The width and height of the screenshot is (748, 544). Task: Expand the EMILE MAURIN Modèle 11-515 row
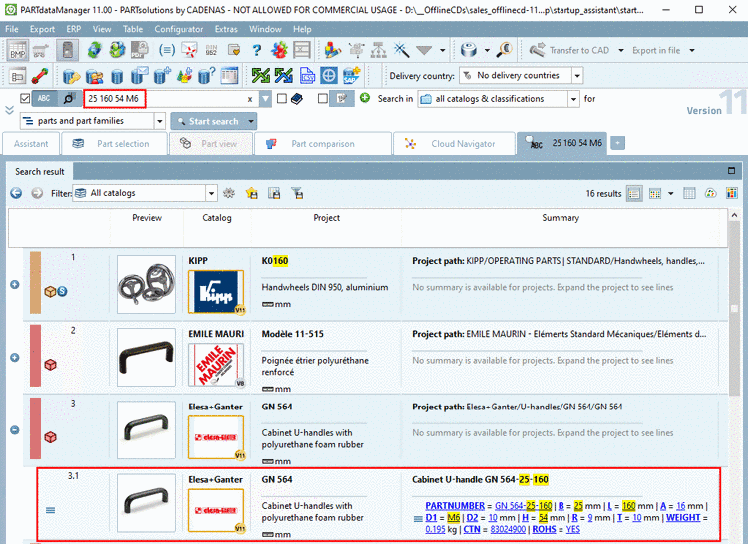(x=15, y=358)
